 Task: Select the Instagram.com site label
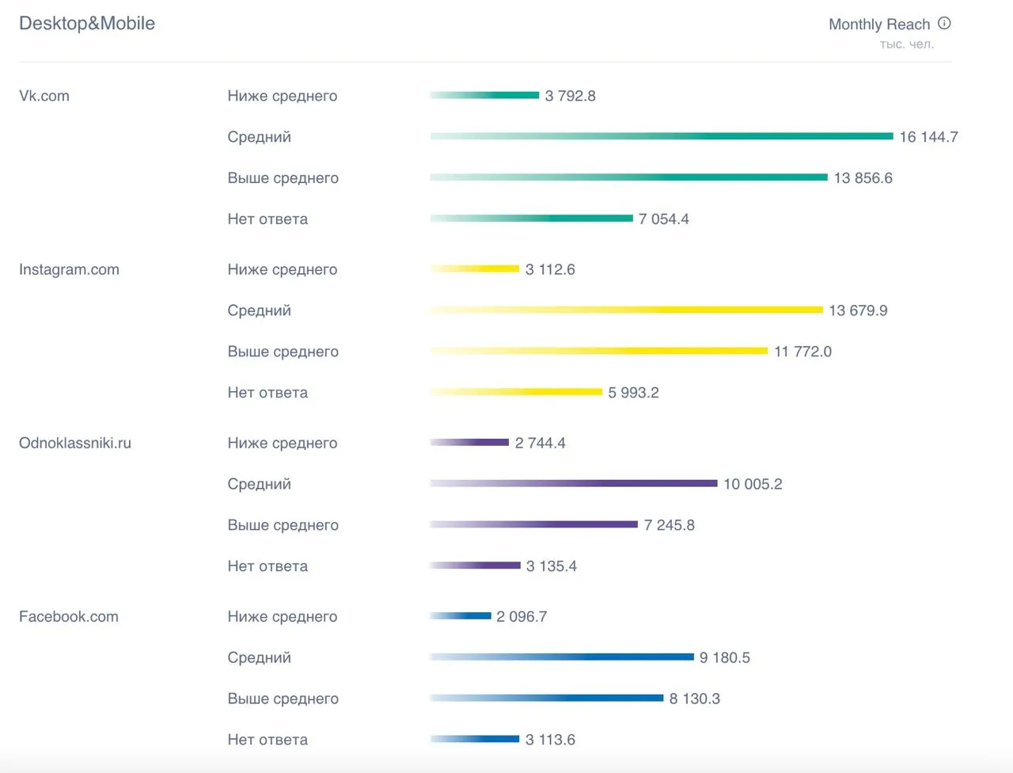point(69,269)
